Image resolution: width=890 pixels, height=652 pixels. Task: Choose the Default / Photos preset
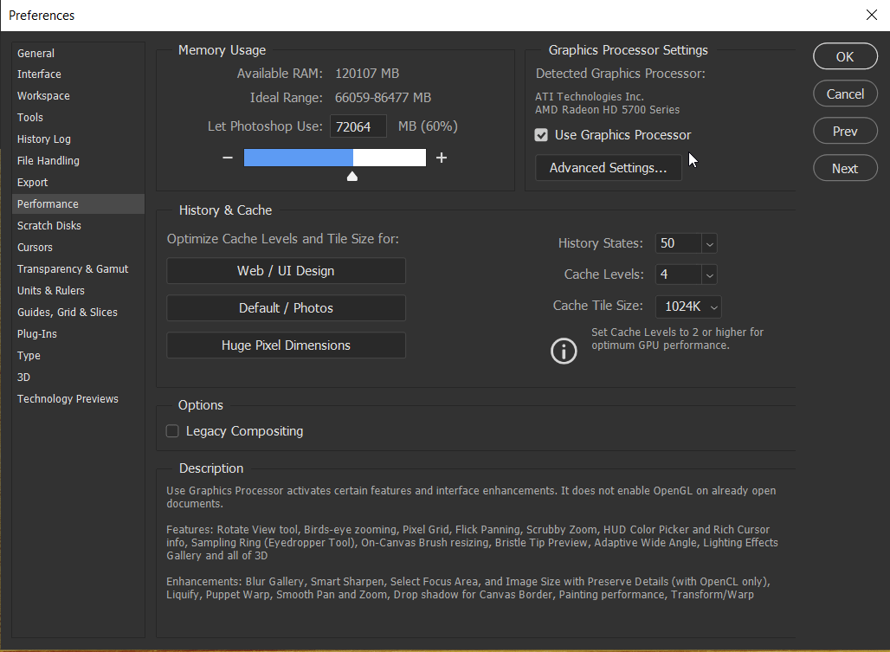click(x=286, y=307)
